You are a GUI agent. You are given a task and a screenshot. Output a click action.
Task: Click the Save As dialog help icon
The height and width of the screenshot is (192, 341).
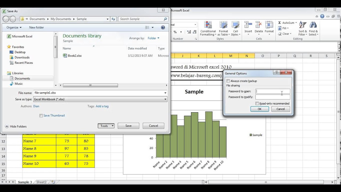pos(163,27)
